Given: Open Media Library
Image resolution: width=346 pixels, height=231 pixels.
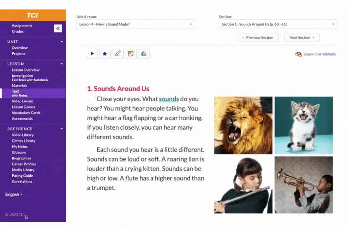Looking at the screenshot, I should (23, 170).
